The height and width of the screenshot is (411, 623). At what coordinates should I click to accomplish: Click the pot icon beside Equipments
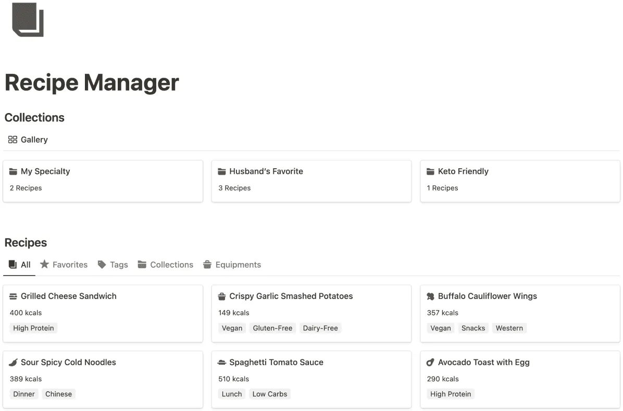pyautogui.click(x=207, y=264)
